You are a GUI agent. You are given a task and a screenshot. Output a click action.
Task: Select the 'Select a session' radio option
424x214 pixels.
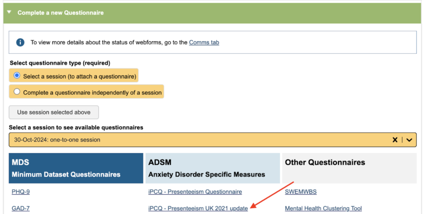click(17, 76)
